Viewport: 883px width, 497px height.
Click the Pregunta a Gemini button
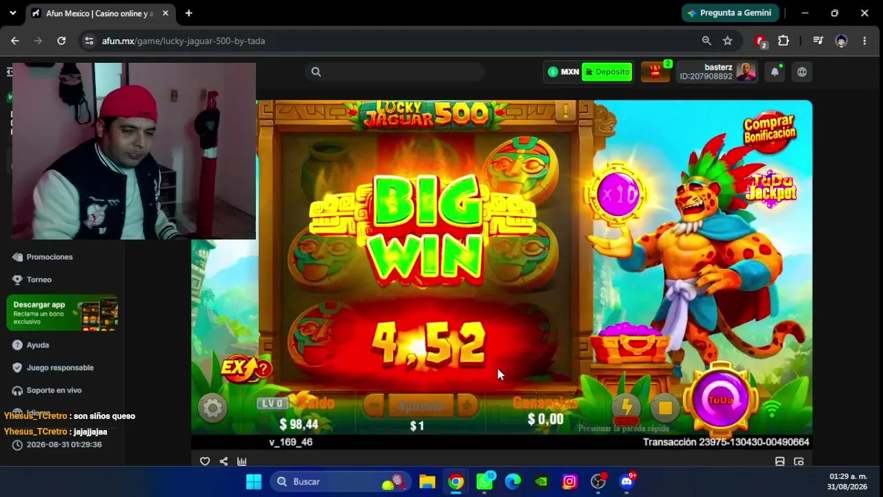coord(731,13)
